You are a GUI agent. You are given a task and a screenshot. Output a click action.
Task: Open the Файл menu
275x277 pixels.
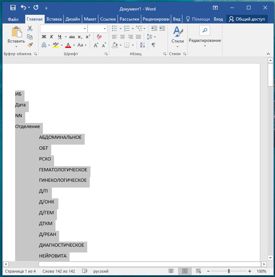point(13,19)
